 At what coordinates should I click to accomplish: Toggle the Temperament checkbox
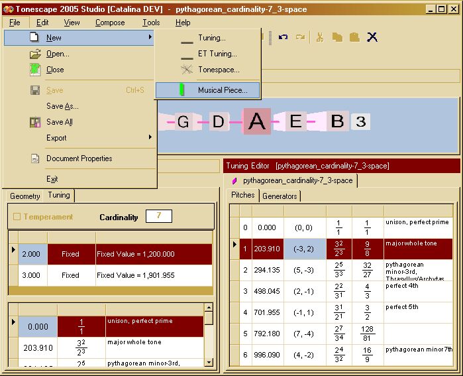tap(17, 217)
